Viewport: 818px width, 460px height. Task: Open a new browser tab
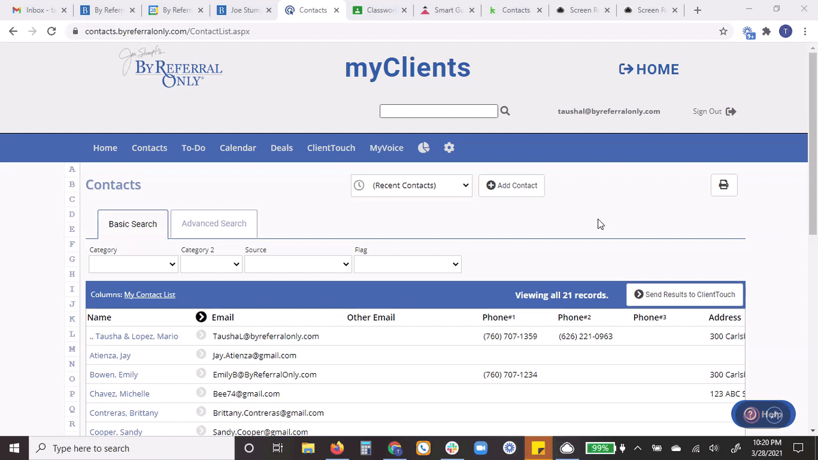(x=697, y=10)
